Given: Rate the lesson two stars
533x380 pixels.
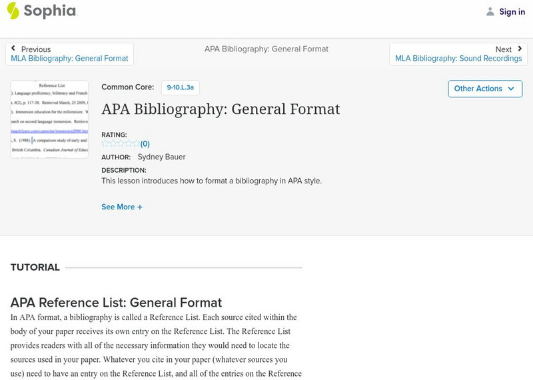Looking at the screenshot, I should 113,143.
